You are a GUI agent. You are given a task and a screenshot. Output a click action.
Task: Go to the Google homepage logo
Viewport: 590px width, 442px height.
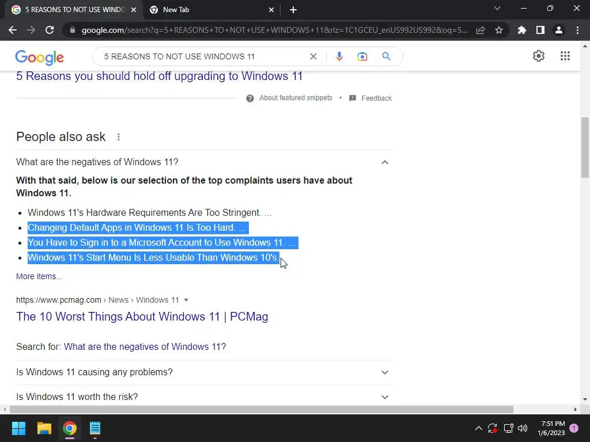click(40, 57)
